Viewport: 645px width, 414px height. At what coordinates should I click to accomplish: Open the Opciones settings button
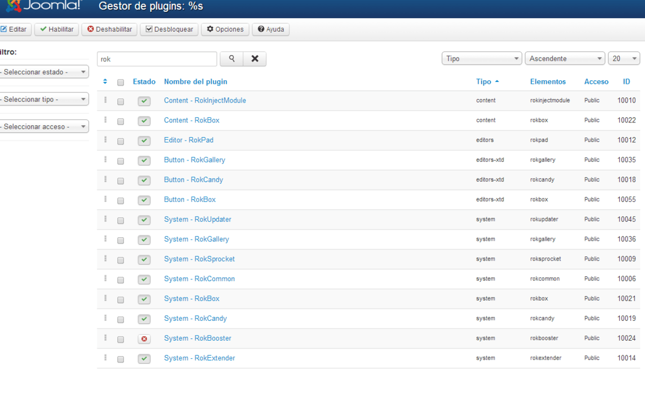(x=225, y=29)
